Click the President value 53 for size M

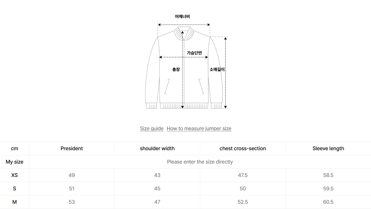pyautogui.click(x=72, y=202)
